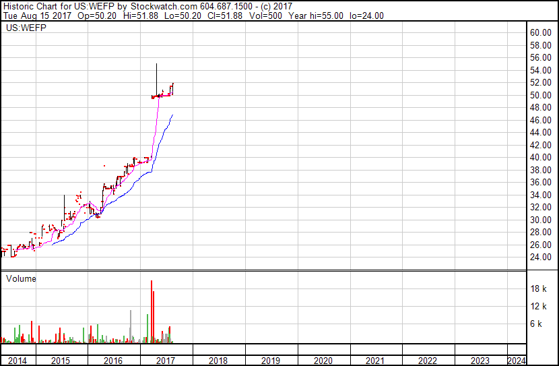Click the 52.00 price axis value
This screenshot has width=559, height=366.
tap(540, 82)
